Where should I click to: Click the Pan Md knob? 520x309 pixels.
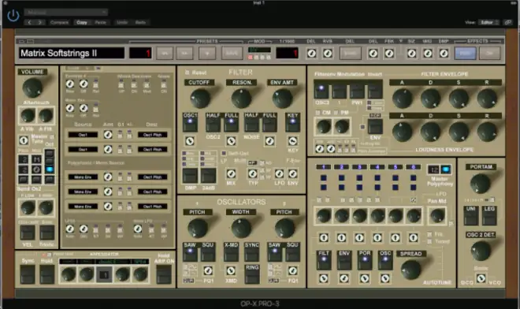click(437, 216)
